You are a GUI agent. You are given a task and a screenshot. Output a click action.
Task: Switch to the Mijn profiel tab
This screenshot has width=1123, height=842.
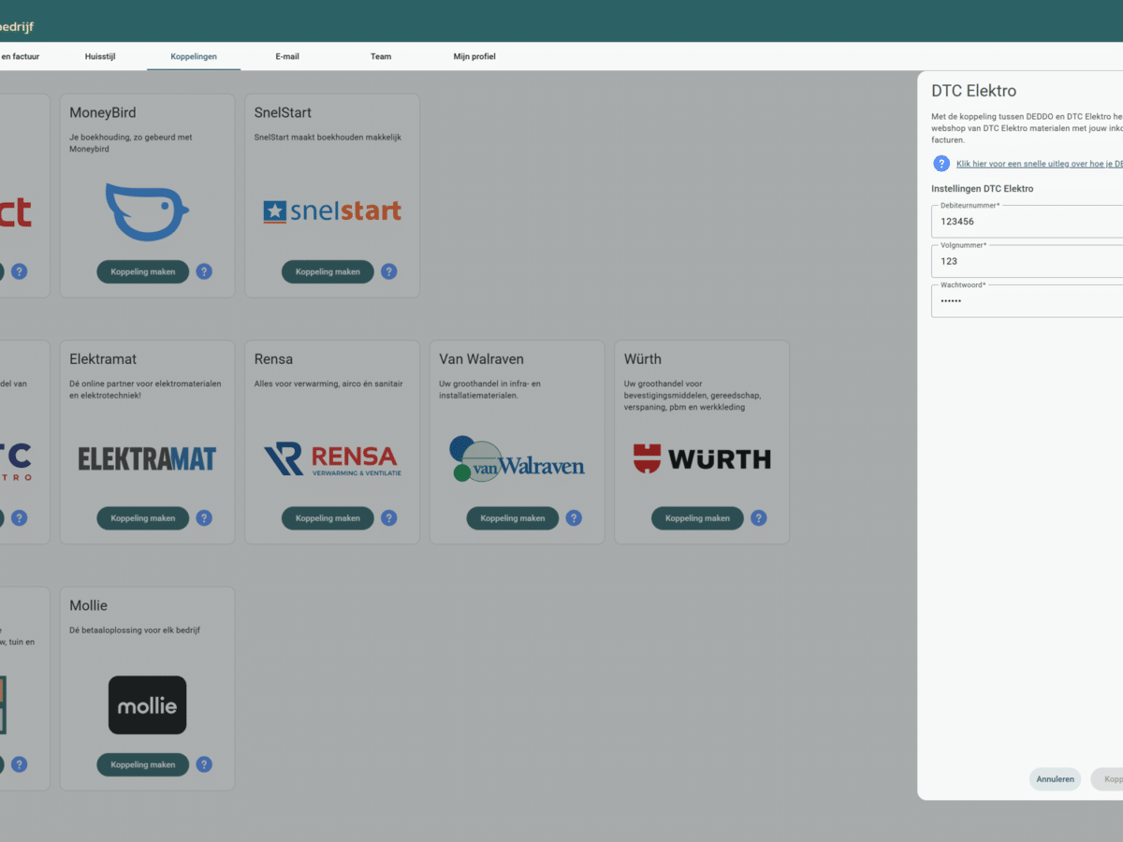pos(474,57)
